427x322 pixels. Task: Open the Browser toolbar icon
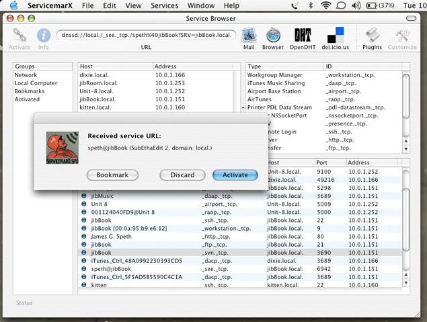click(x=273, y=36)
